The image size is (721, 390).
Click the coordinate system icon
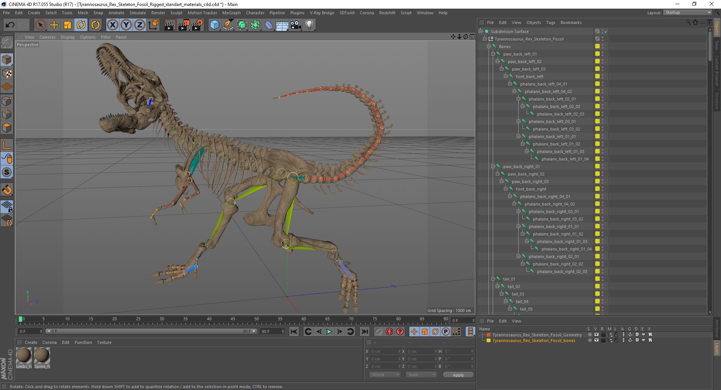154,25
